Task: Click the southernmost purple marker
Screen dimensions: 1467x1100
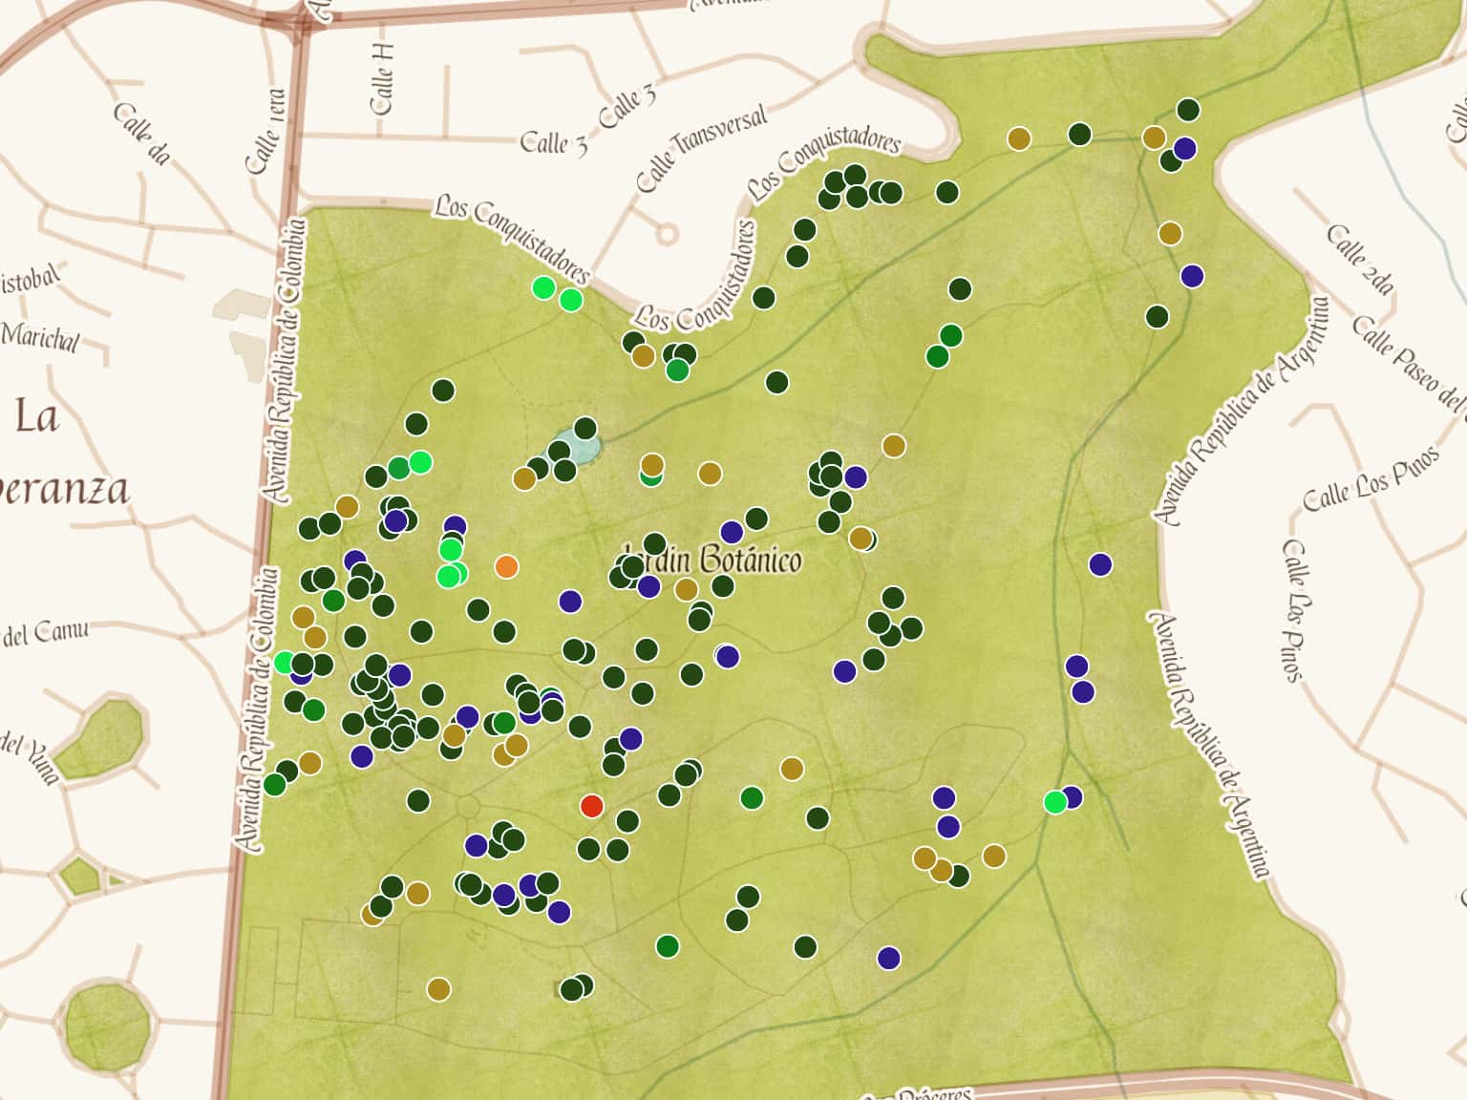Action: [x=889, y=958]
